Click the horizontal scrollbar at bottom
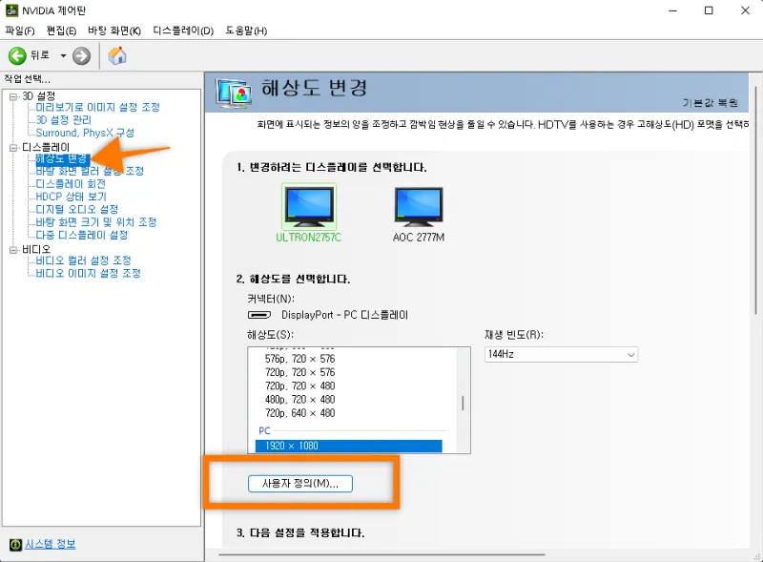Viewport: 763px width, 562px height. pos(381,554)
